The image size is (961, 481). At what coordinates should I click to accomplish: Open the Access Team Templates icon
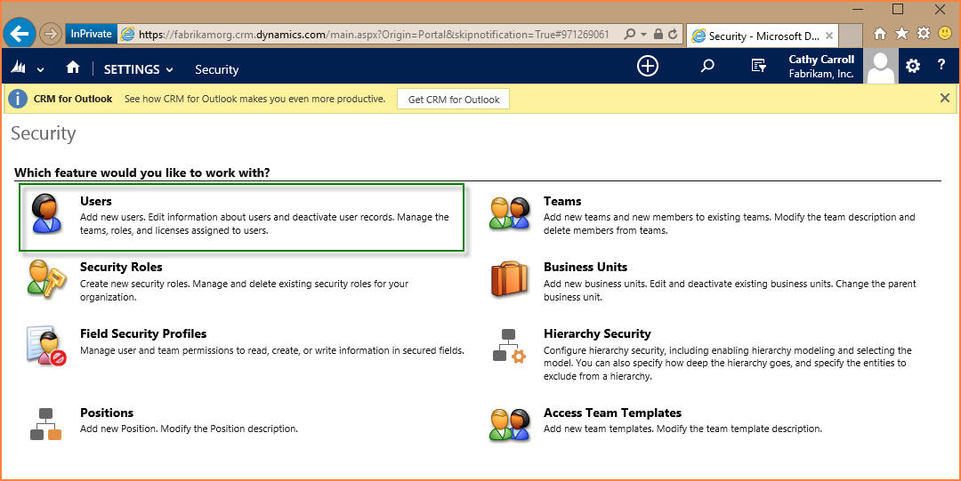pos(509,424)
